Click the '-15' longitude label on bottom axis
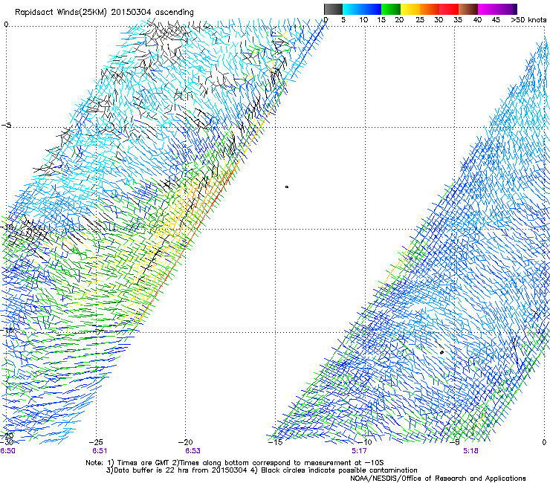The height and width of the screenshot is (483, 550). 275,442
